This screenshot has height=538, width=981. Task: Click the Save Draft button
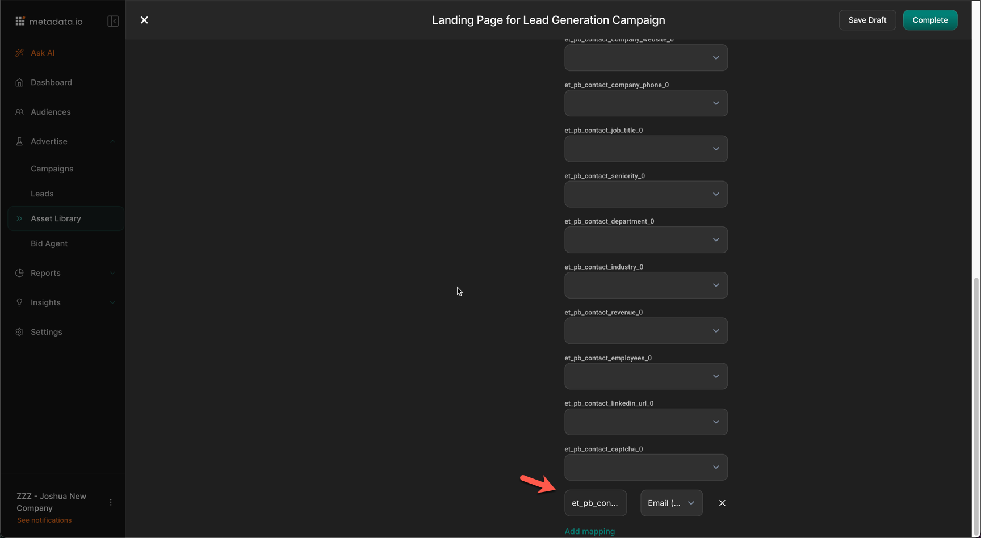[867, 20]
